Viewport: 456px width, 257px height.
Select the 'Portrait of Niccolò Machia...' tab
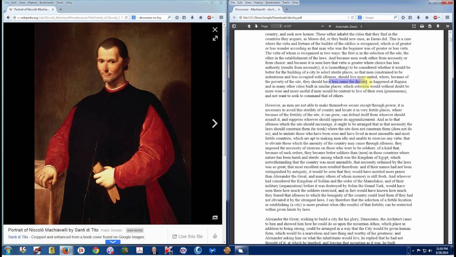pyautogui.click(x=31, y=9)
